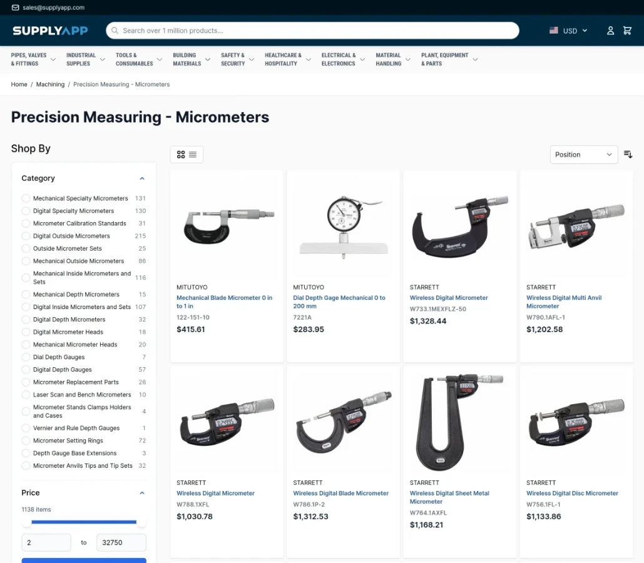Click the US flag currency icon
The height and width of the screenshot is (563, 644).
tap(554, 31)
